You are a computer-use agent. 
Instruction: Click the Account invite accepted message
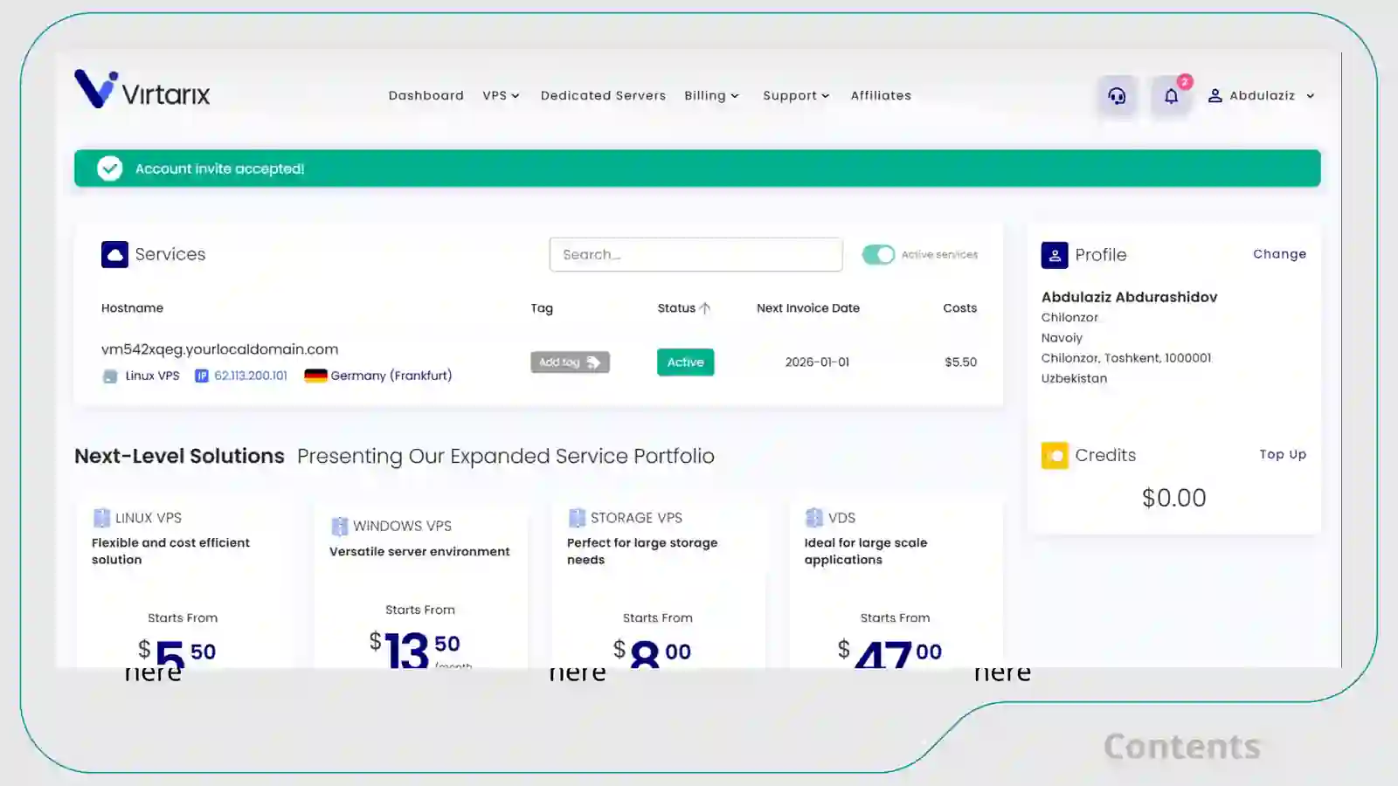pos(219,169)
